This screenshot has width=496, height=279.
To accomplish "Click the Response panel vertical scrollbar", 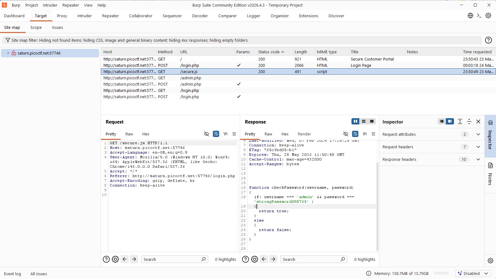I will tap(377, 206).
